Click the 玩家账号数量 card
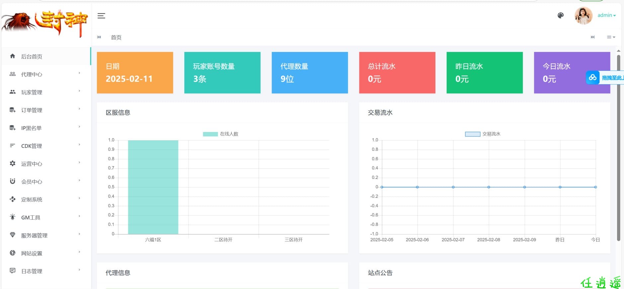The height and width of the screenshot is (289, 624). (222, 73)
